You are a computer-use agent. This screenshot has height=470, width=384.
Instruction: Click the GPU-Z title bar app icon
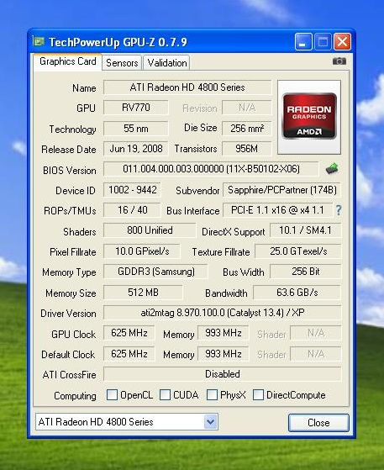(39, 41)
